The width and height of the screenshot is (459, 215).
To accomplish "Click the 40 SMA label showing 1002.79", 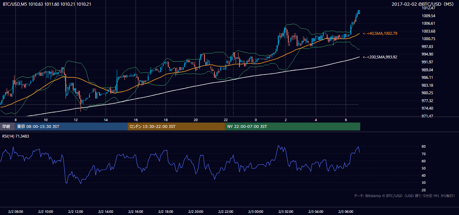I will (x=380, y=33).
